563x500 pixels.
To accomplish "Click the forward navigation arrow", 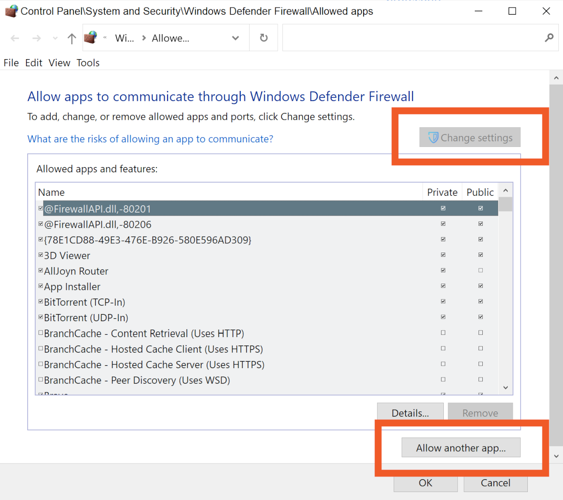I will point(37,38).
